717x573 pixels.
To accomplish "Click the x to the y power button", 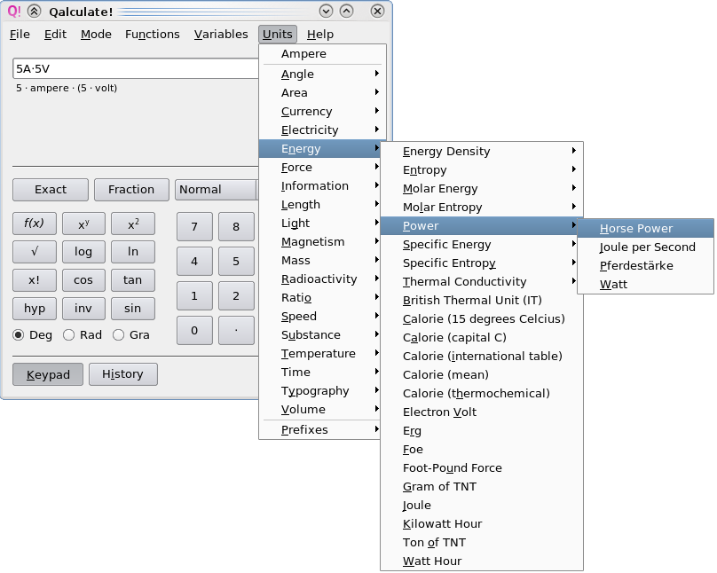I will [x=83, y=224].
